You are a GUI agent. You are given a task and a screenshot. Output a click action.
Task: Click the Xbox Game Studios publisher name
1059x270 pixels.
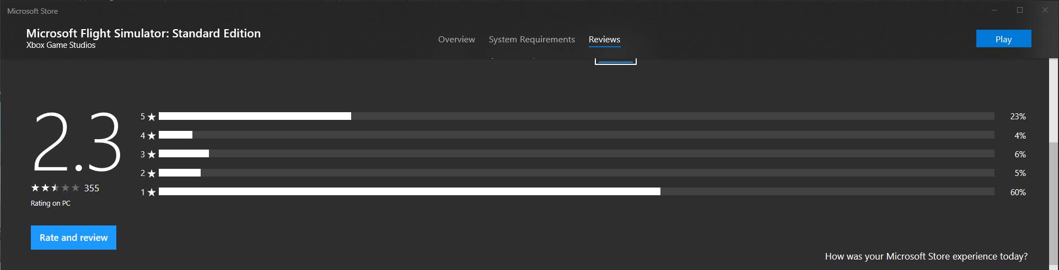point(61,45)
